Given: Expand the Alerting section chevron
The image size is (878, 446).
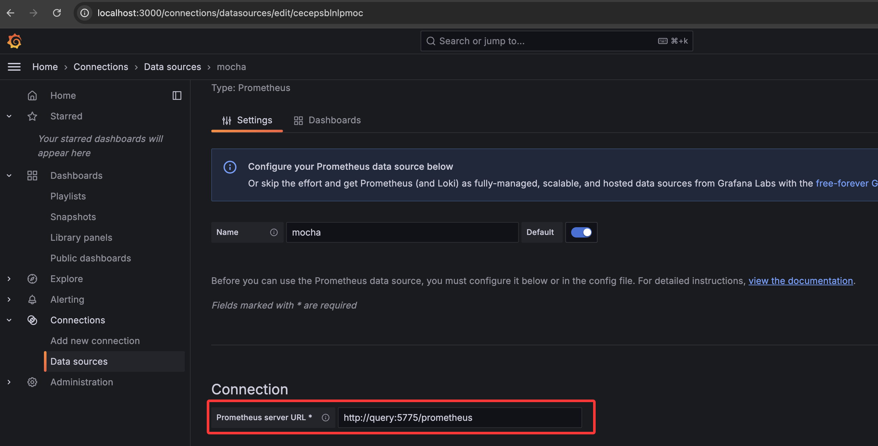Looking at the screenshot, I should (x=9, y=299).
